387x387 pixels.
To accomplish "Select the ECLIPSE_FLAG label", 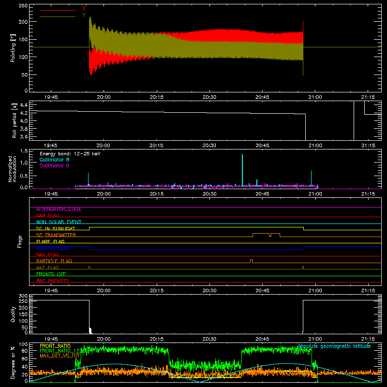I will pyautogui.click(x=53, y=248).
